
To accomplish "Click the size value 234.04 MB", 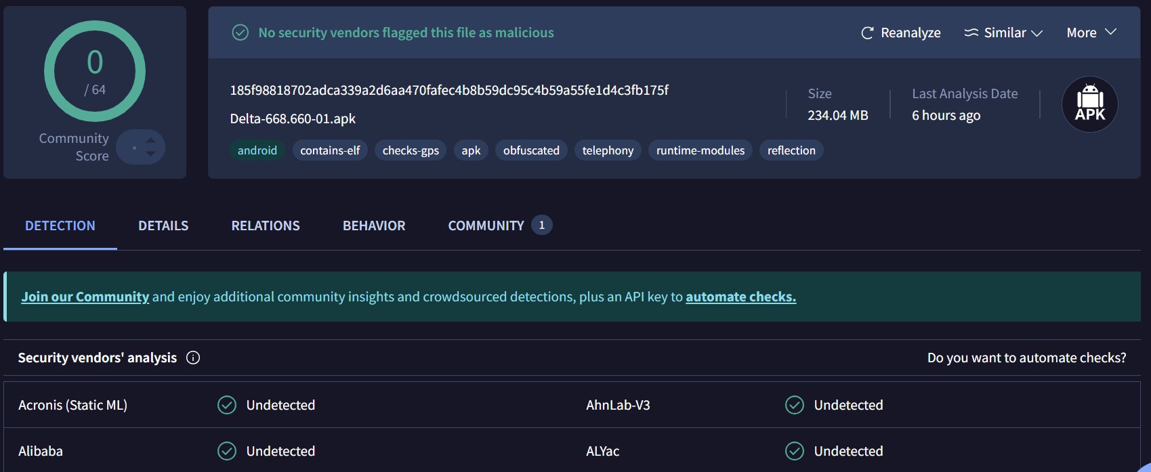I will pyautogui.click(x=838, y=115).
